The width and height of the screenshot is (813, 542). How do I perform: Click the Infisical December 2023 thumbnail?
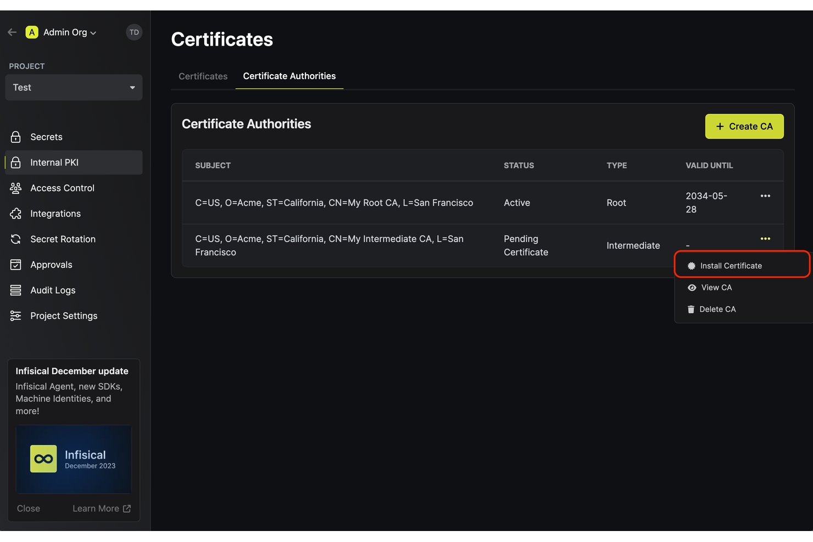click(x=74, y=459)
